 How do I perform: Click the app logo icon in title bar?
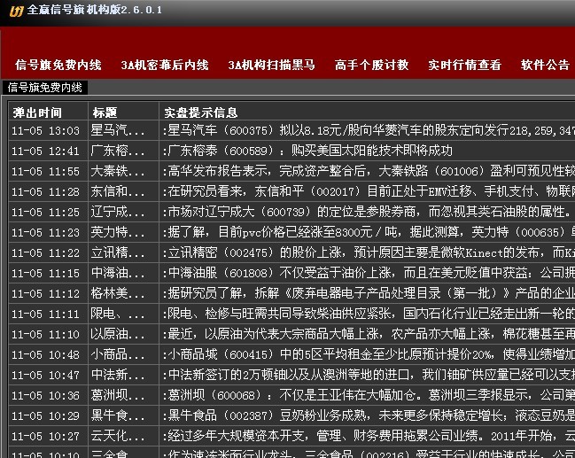click(17, 11)
